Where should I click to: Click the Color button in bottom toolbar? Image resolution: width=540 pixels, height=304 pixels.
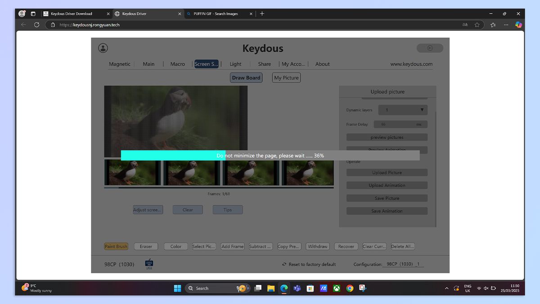176,246
